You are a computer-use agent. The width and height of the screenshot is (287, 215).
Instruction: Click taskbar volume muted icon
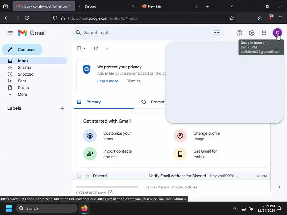tap(251, 208)
